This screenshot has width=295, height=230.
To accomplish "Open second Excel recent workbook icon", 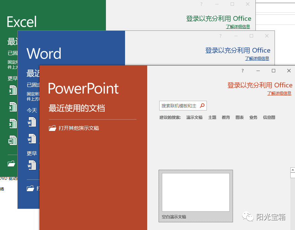I will click(x=13, y=107).
